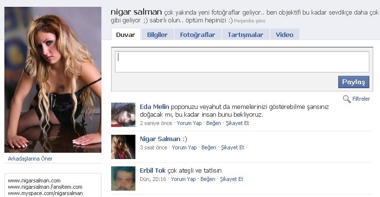Click the Erbil Tok name link
380x197 pixels.
point(153,171)
